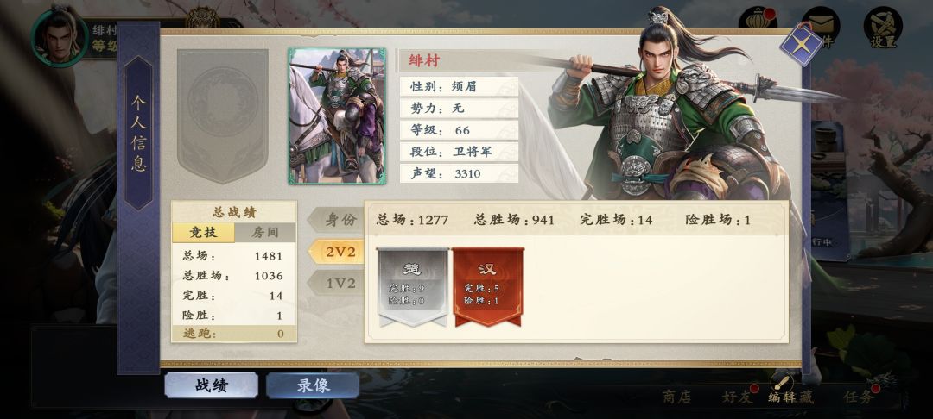Select the 2V2 mode tab
The height and width of the screenshot is (419, 933).
point(337,252)
